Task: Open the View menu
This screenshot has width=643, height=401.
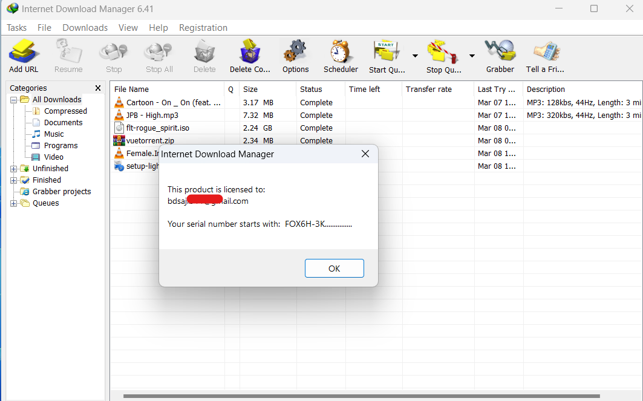Action: point(128,27)
